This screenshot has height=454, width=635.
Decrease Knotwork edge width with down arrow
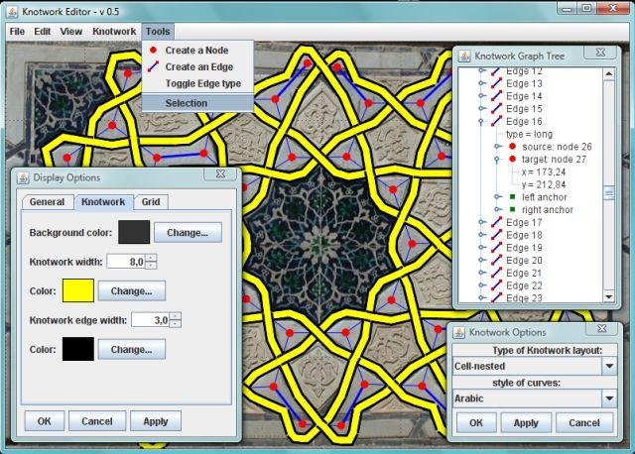pos(176,324)
